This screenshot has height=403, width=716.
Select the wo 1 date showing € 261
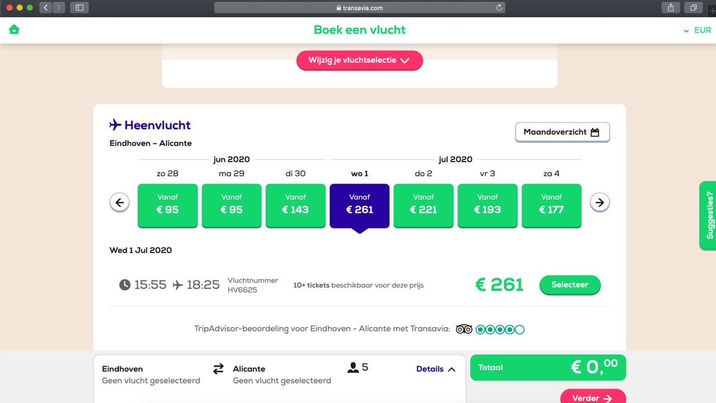(x=359, y=206)
